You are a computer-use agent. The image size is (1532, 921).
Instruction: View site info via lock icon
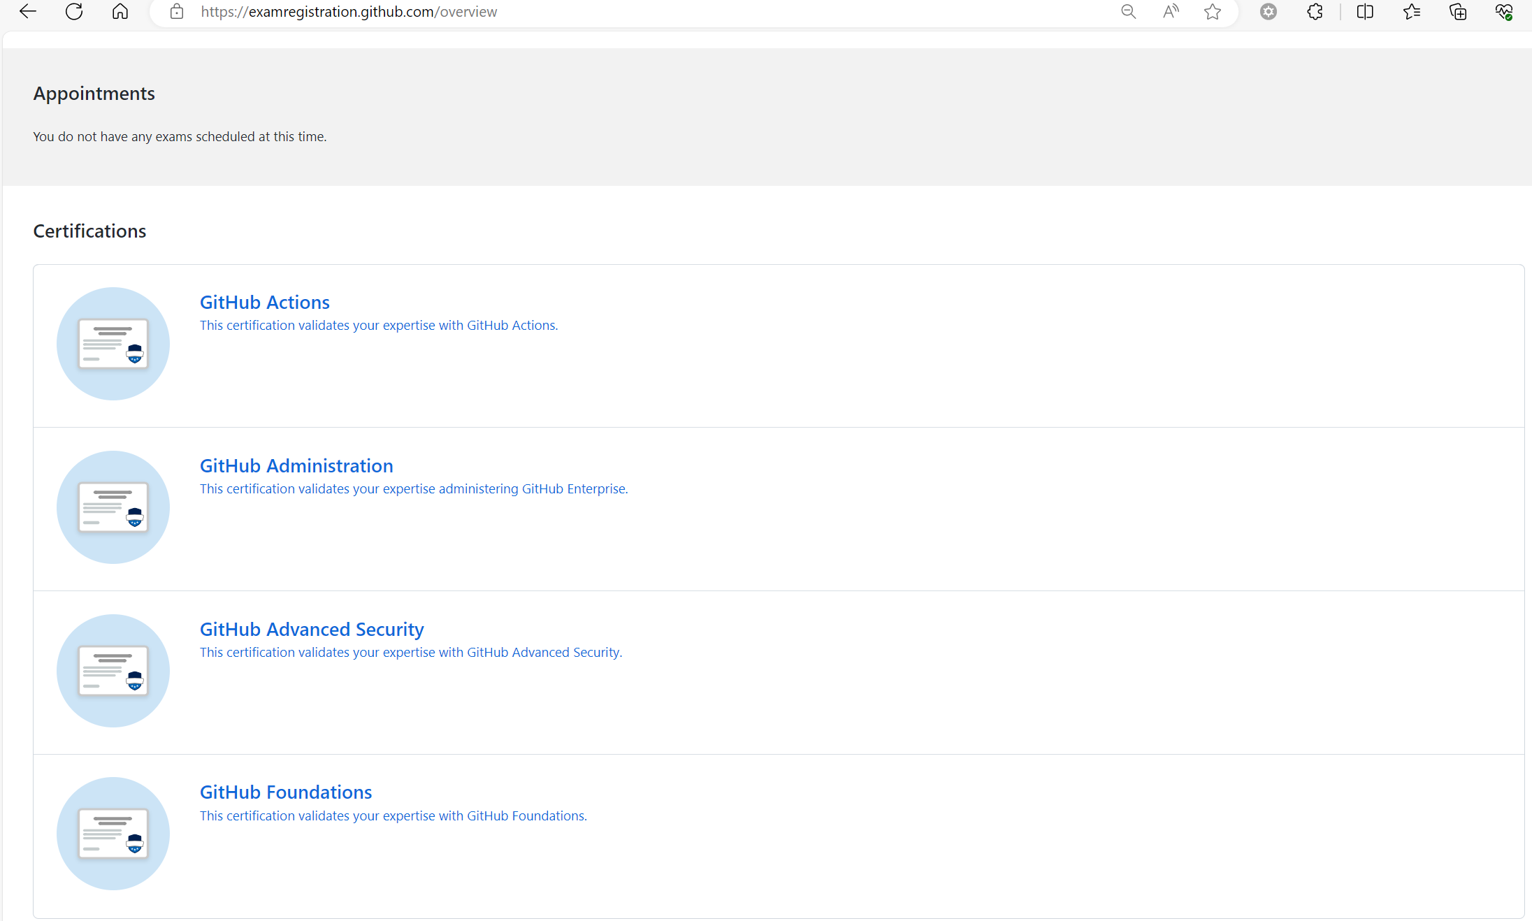[x=177, y=12]
